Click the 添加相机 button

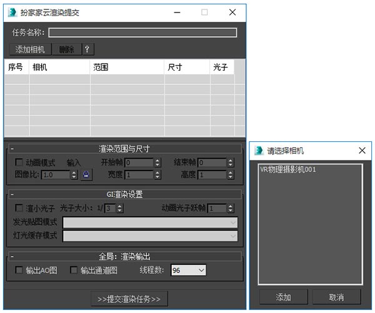[x=30, y=49]
